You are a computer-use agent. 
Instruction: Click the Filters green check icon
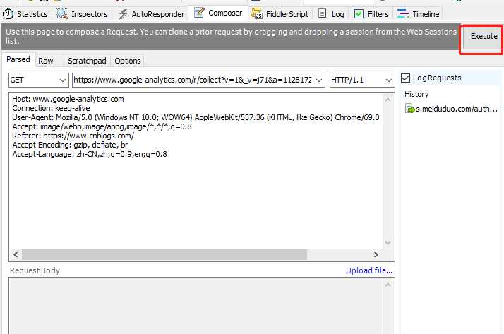[x=359, y=14]
